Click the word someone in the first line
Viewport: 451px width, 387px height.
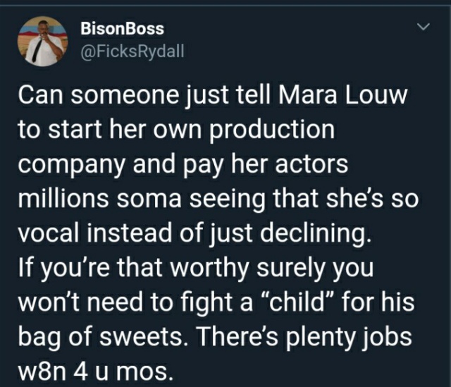coord(125,96)
